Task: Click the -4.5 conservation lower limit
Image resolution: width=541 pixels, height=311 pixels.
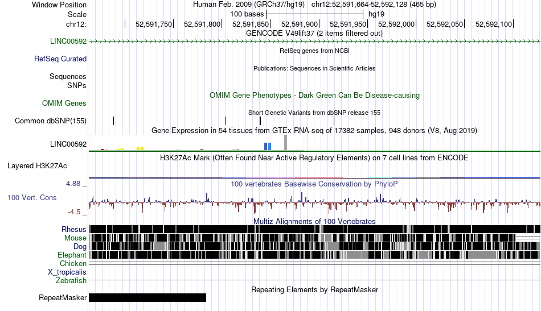Action: pos(74,212)
